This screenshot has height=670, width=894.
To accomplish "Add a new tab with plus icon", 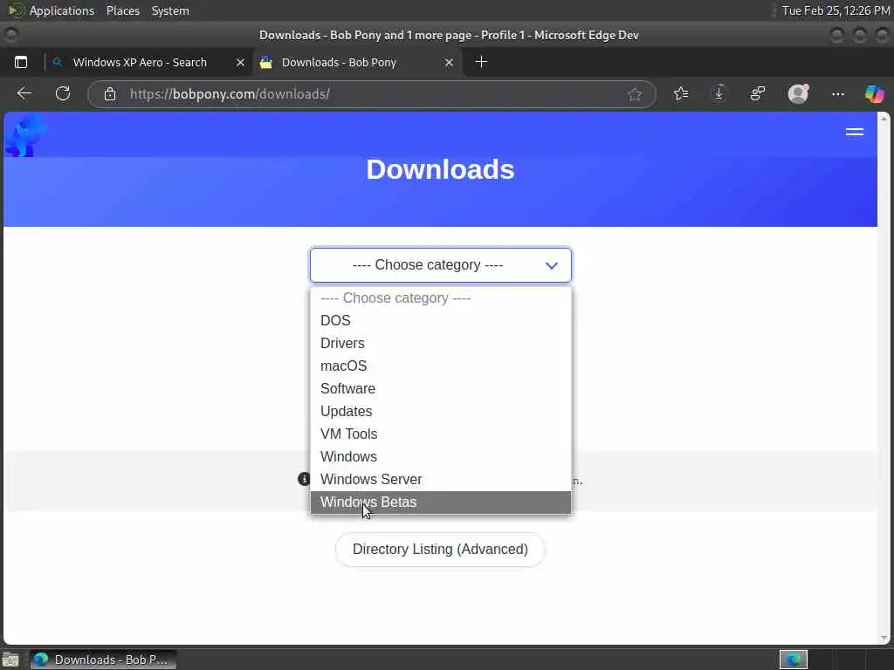I will pos(481,62).
